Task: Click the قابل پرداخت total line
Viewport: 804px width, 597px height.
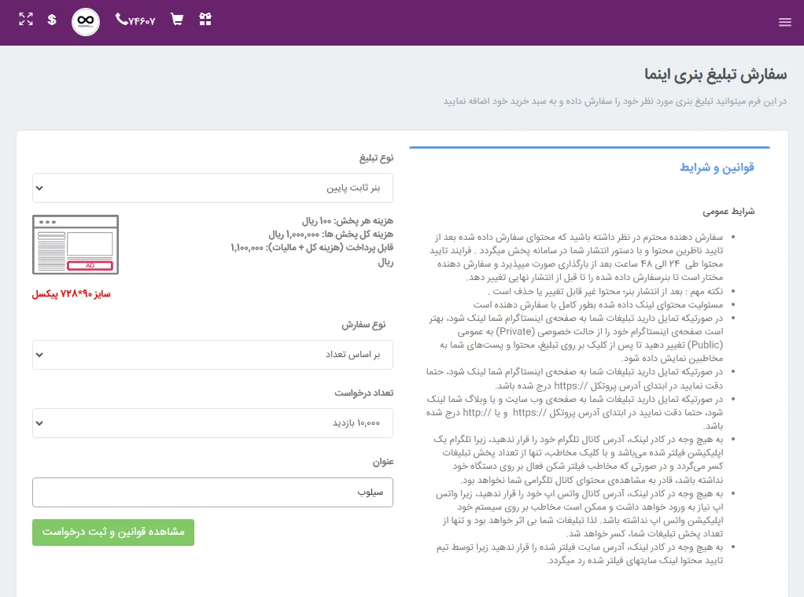Action: [312, 254]
